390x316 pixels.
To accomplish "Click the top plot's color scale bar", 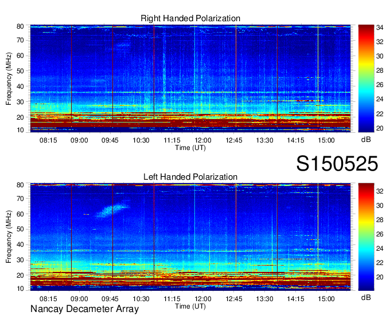I will pos(366,78).
